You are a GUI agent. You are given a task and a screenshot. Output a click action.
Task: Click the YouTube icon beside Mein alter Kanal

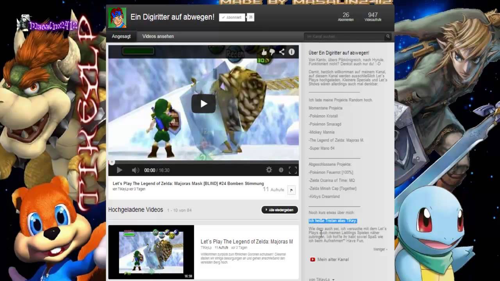pos(312,260)
